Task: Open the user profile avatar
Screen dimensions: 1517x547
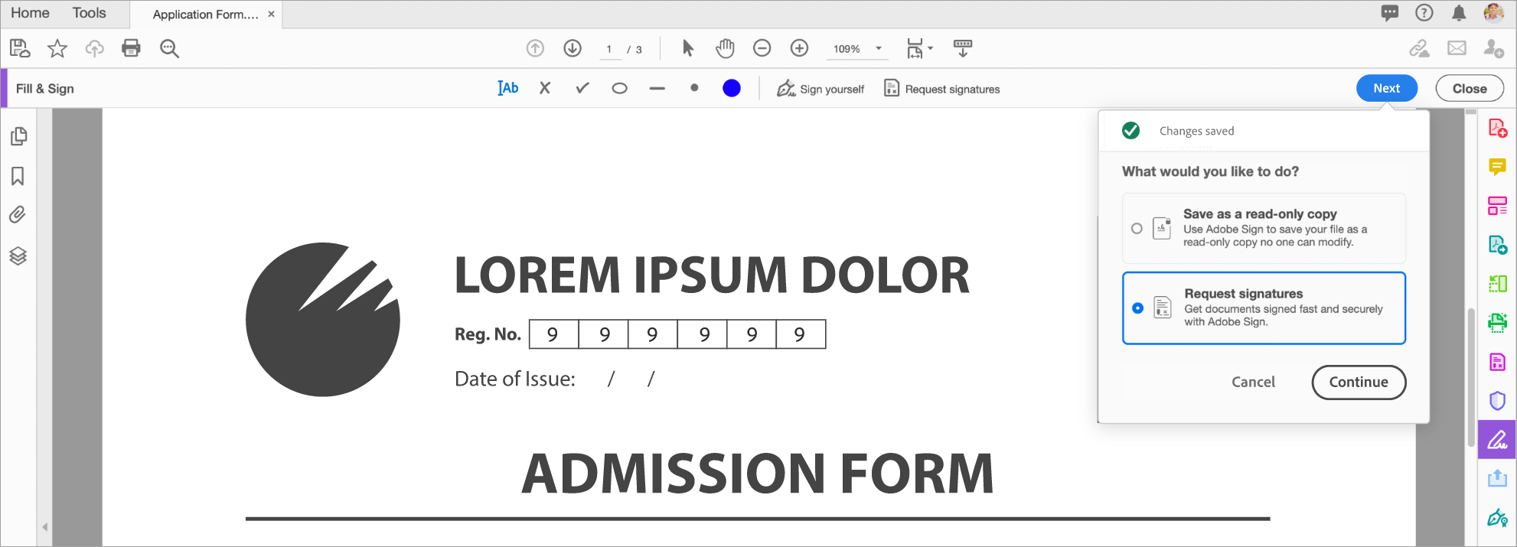Action: (1493, 12)
